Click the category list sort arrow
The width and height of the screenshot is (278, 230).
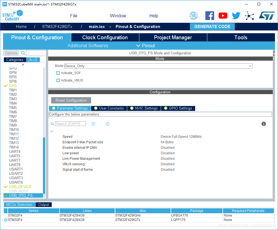23,65
